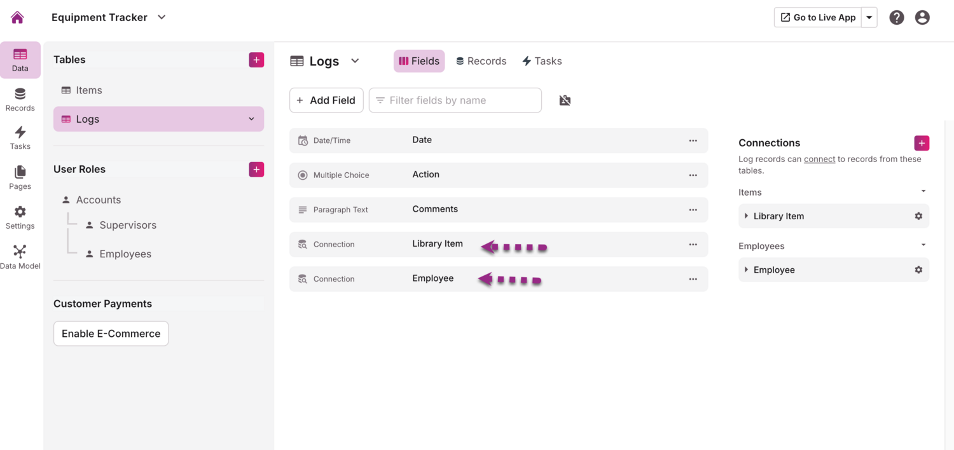The width and height of the screenshot is (954, 450).
Task: Open the help question mark icon
Action: coord(897,18)
